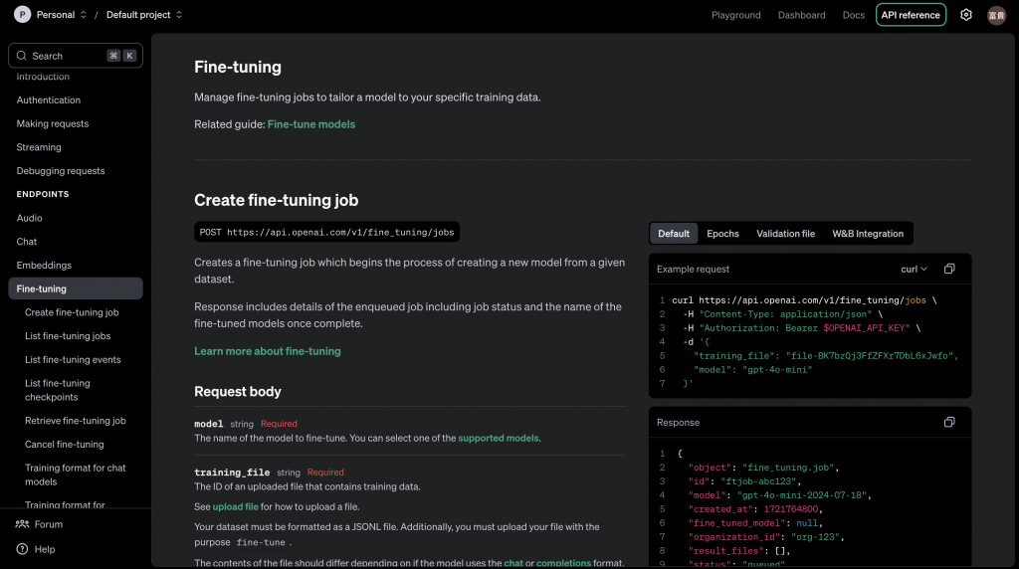Open the supported models link

pos(499,438)
